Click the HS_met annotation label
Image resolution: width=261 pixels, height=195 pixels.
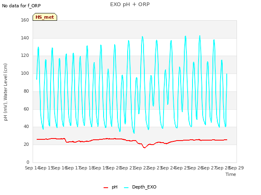[45, 17]
